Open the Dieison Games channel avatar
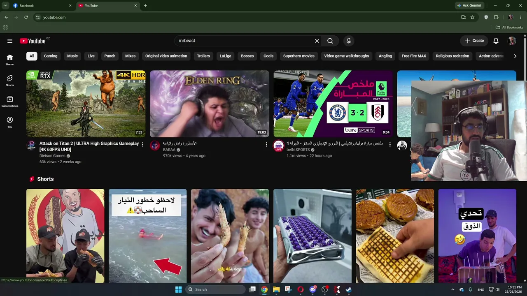This screenshot has width=527, height=296. click(31, 146)
